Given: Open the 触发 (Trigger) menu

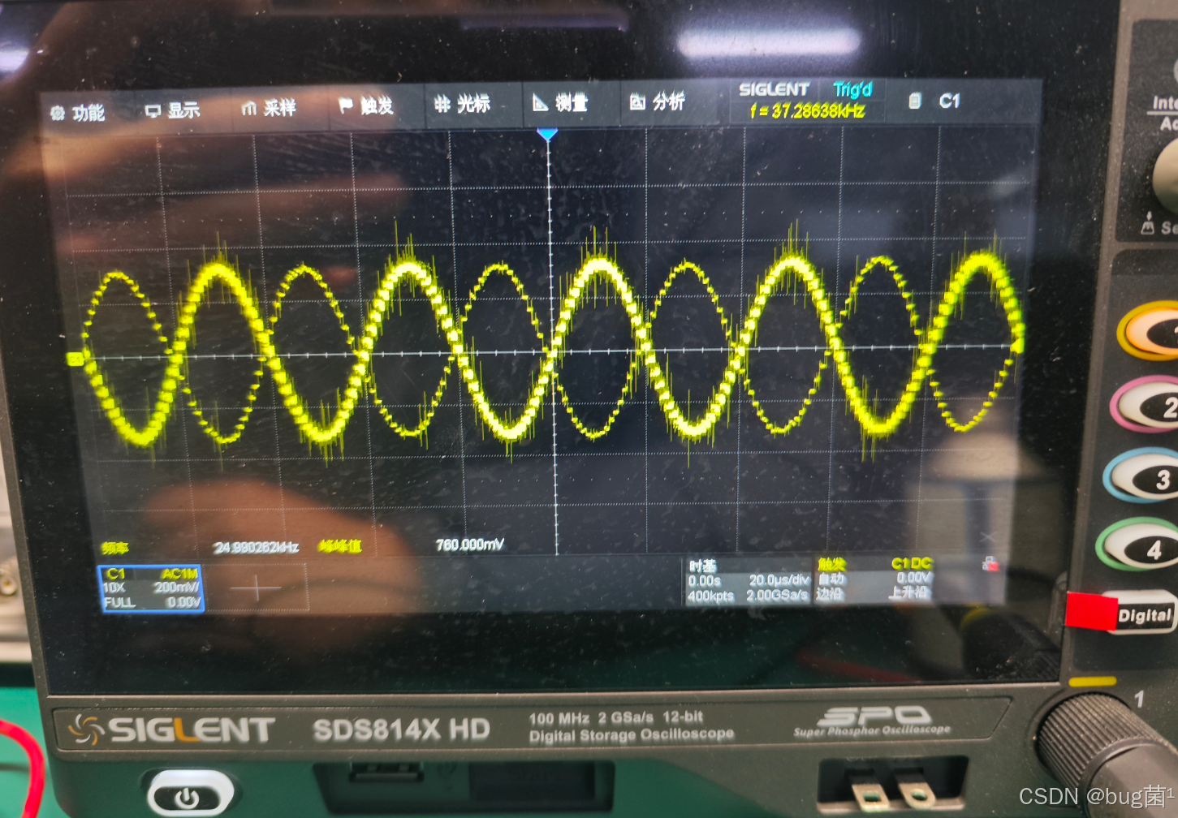Looking at the screenshot, I should pos(366,105).
